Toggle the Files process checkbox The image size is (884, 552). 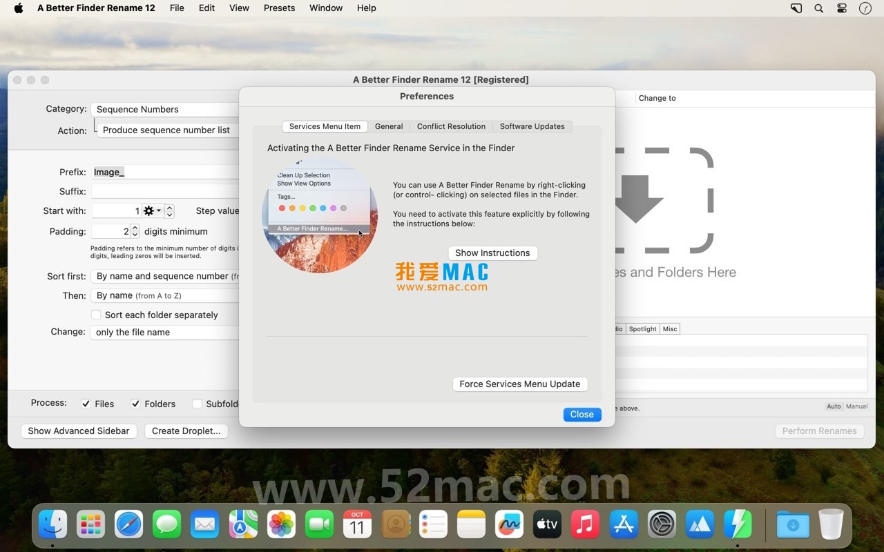tap(86, 404)
